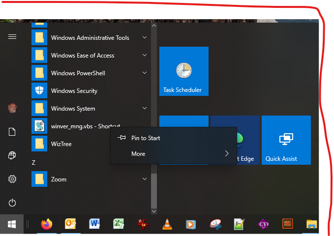Click the user account avatar
The width and height of the screenshot is (334, 236).
[12, 108]
